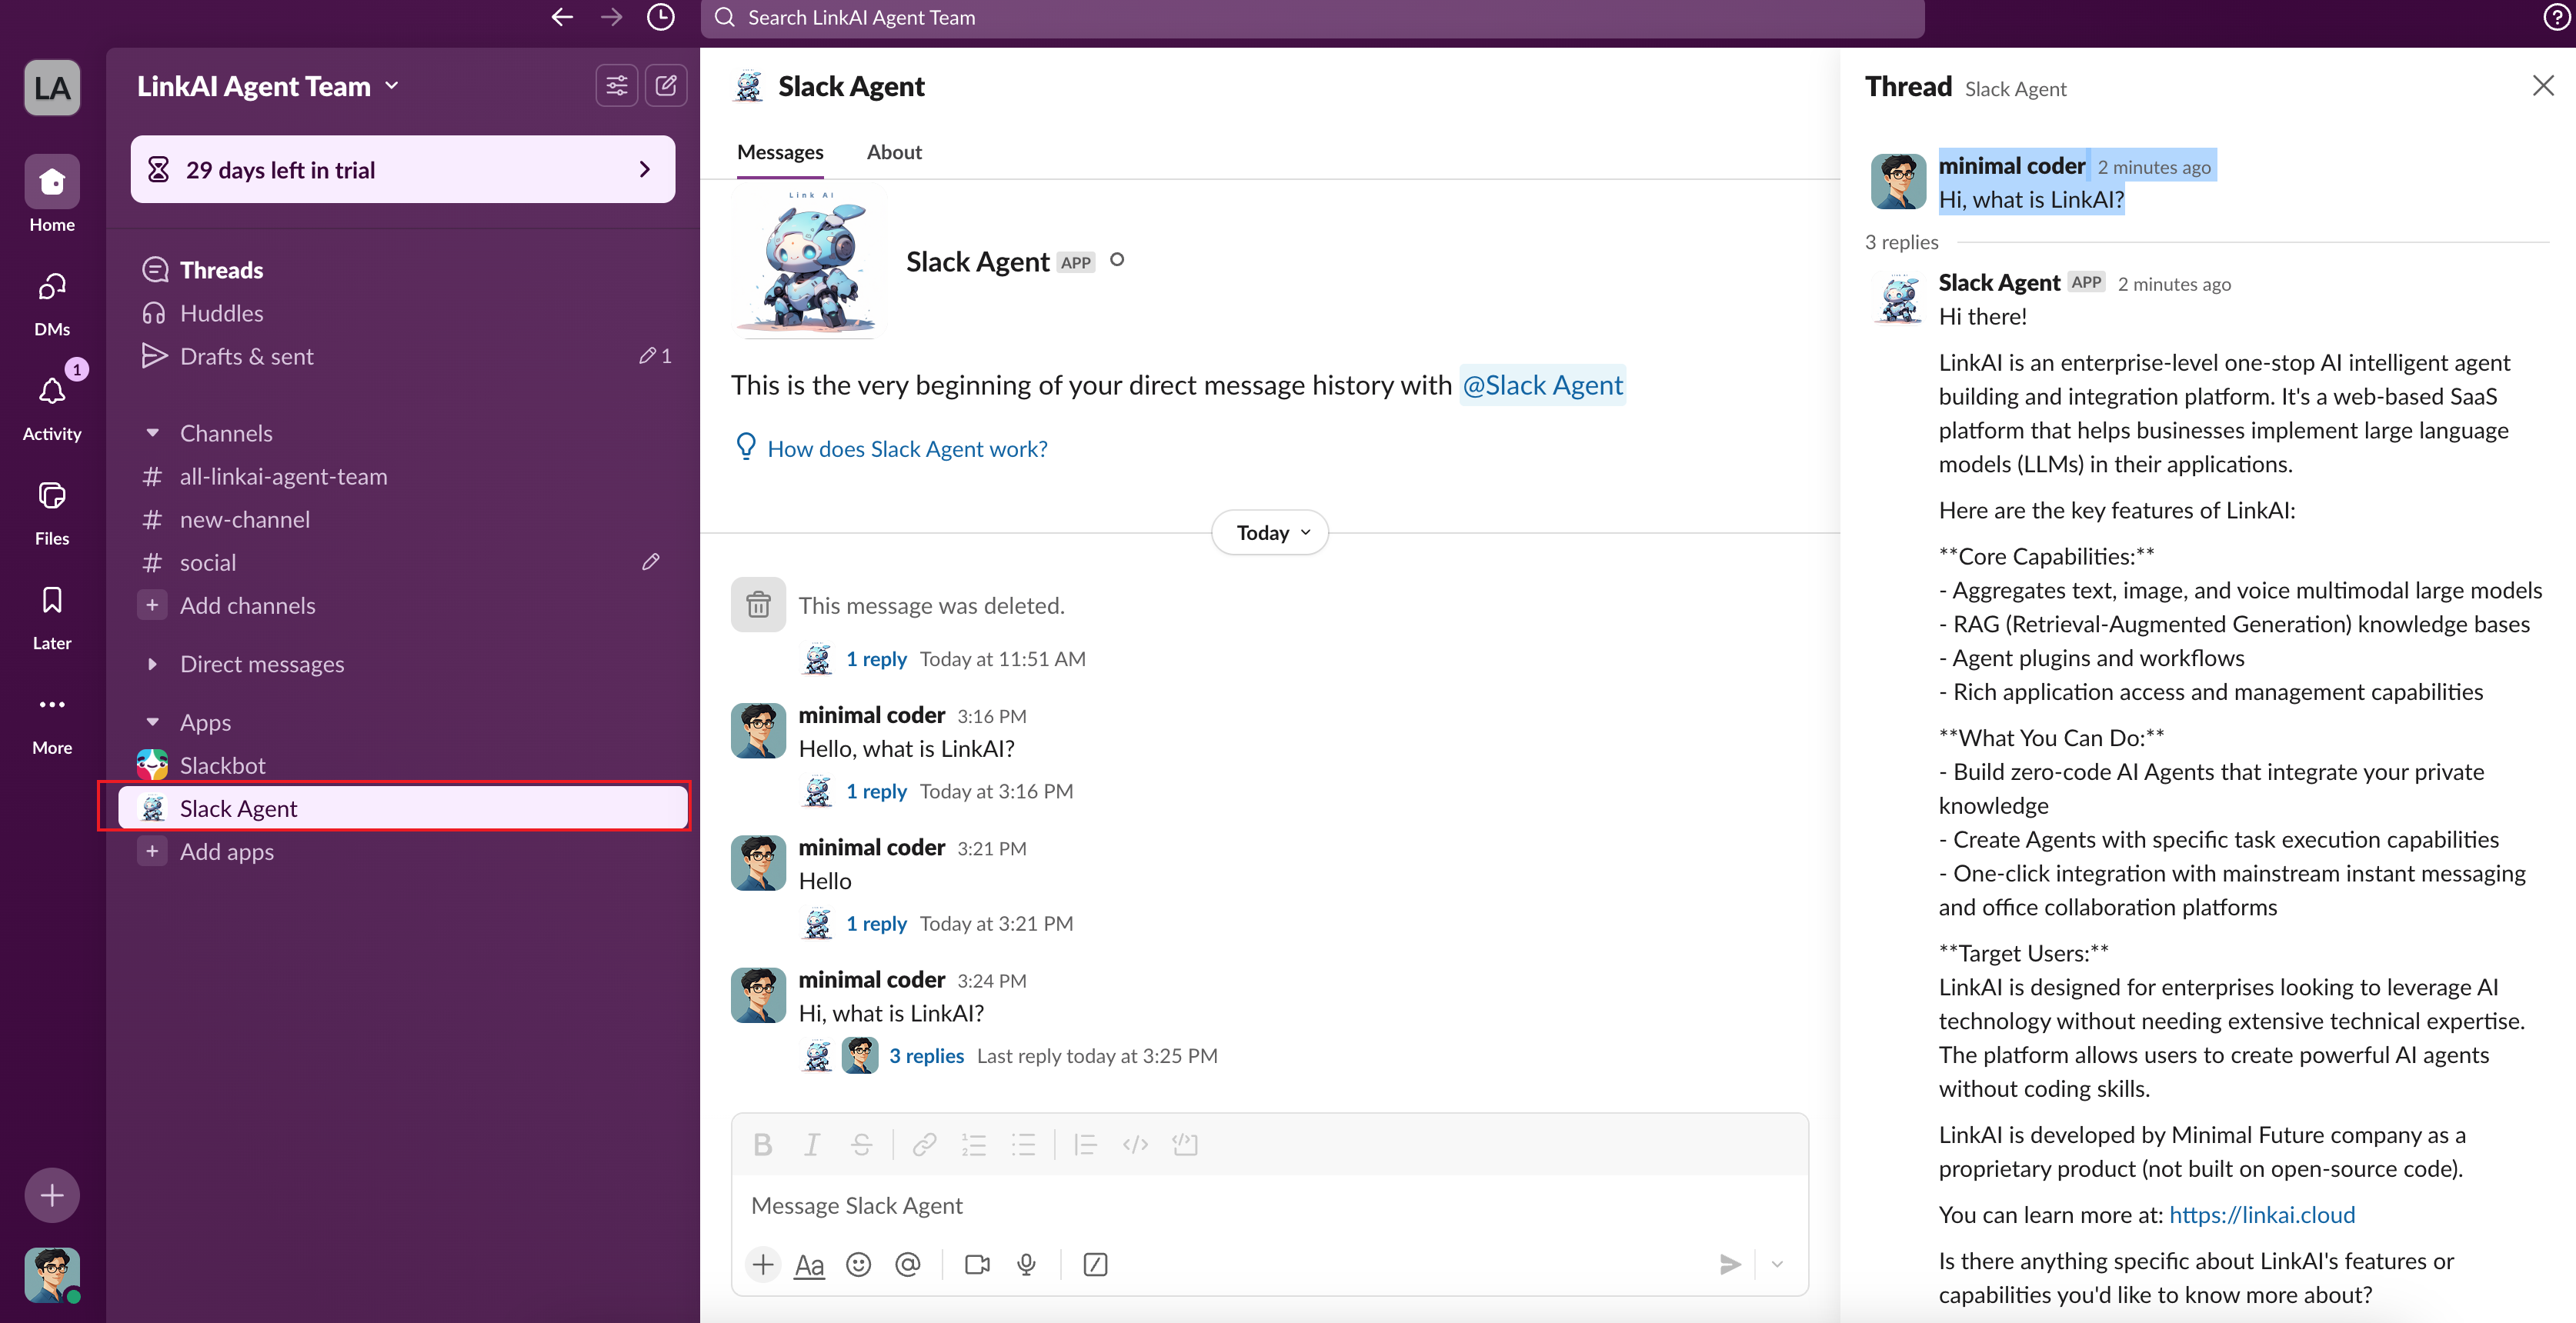Open the 29 days left in trial banner
This screenshot has width=2576, height=1323.
[x=403, y=169]
